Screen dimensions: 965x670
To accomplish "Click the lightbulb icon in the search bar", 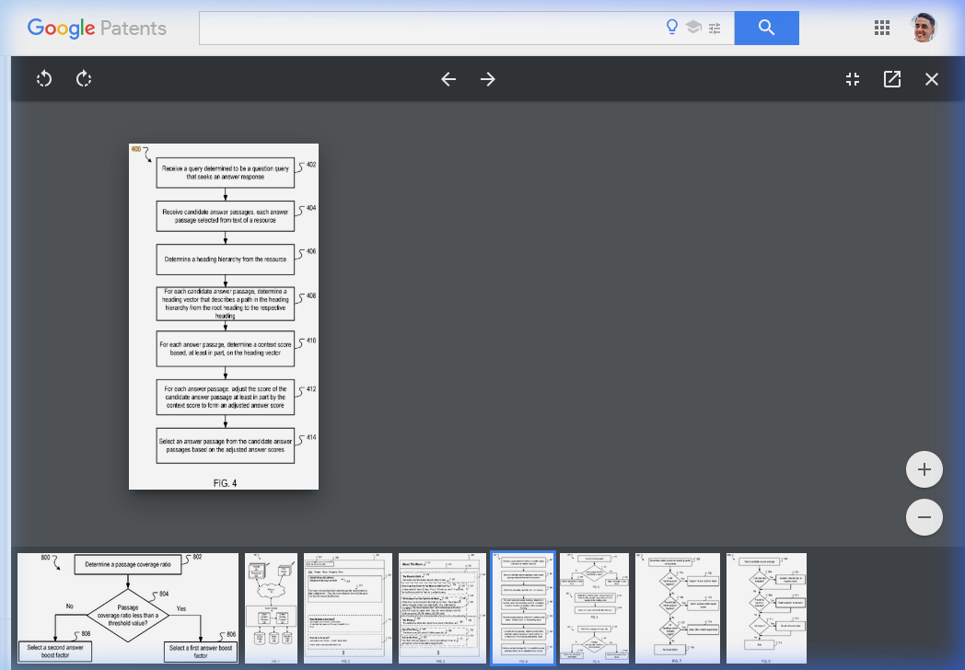I will [x=672, y=27].
